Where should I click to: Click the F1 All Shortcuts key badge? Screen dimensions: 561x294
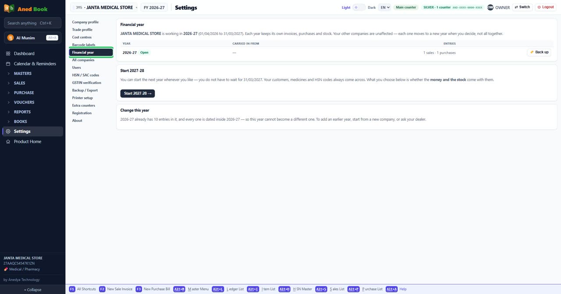click(72, 289)
